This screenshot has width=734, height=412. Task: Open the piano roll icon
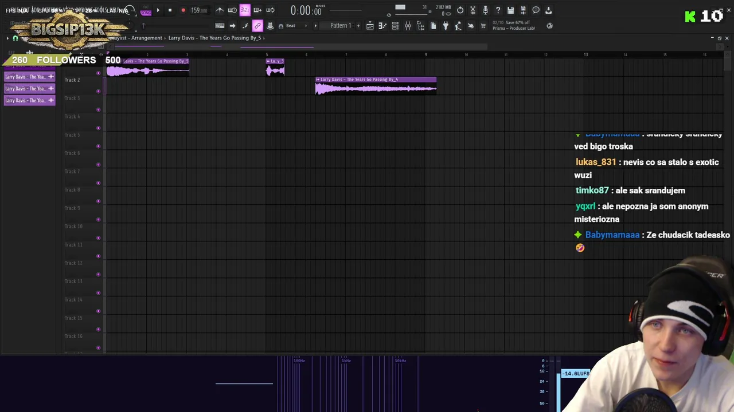[x=382, y=26]
